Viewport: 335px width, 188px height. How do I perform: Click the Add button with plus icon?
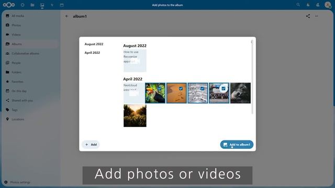click(x=91, y=145)
